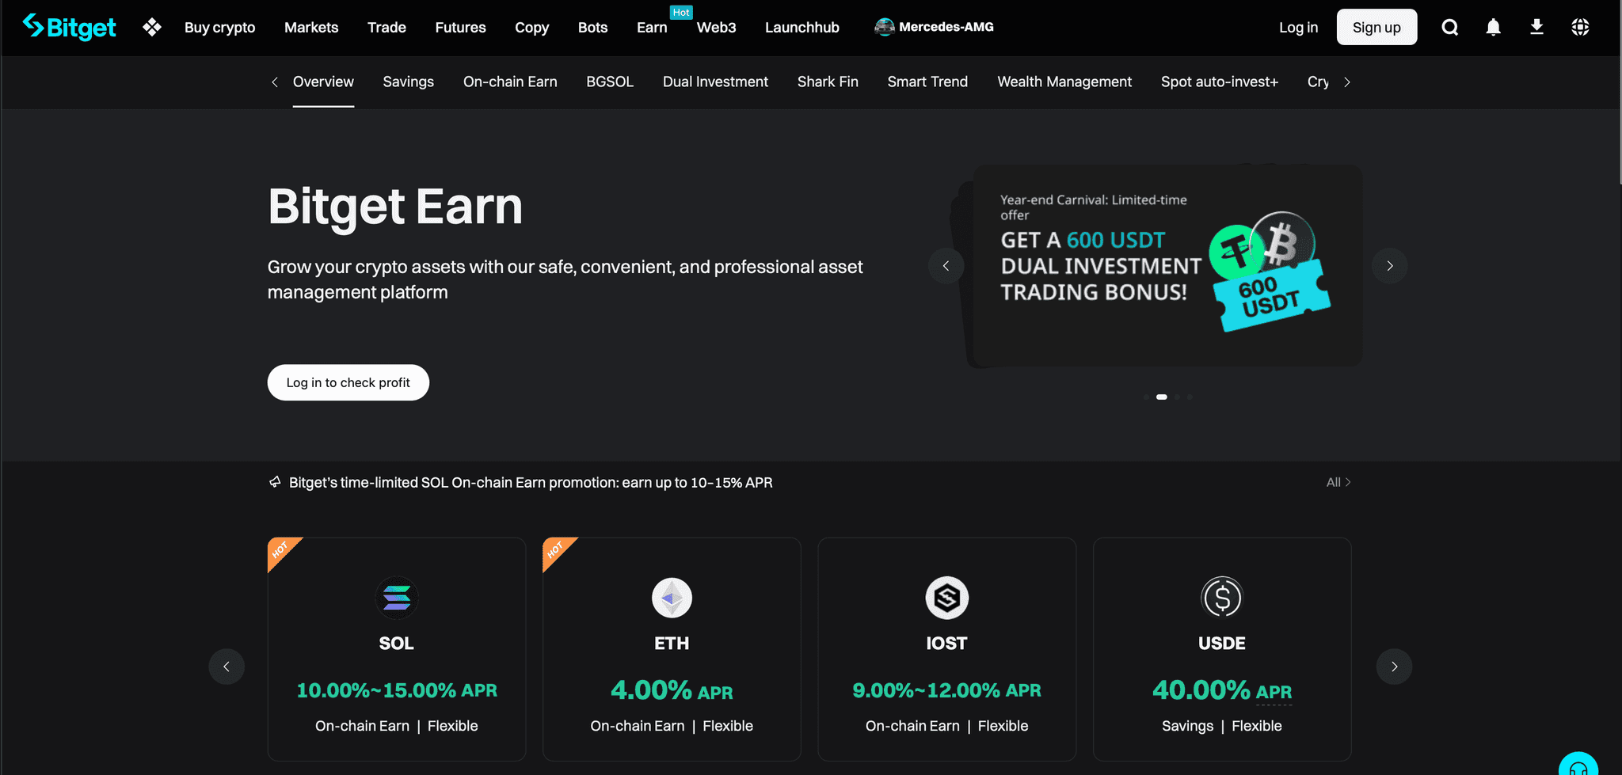Open the Web3 menu
Viewport: 1622px width, 775px height.
[x=716, y=28]
